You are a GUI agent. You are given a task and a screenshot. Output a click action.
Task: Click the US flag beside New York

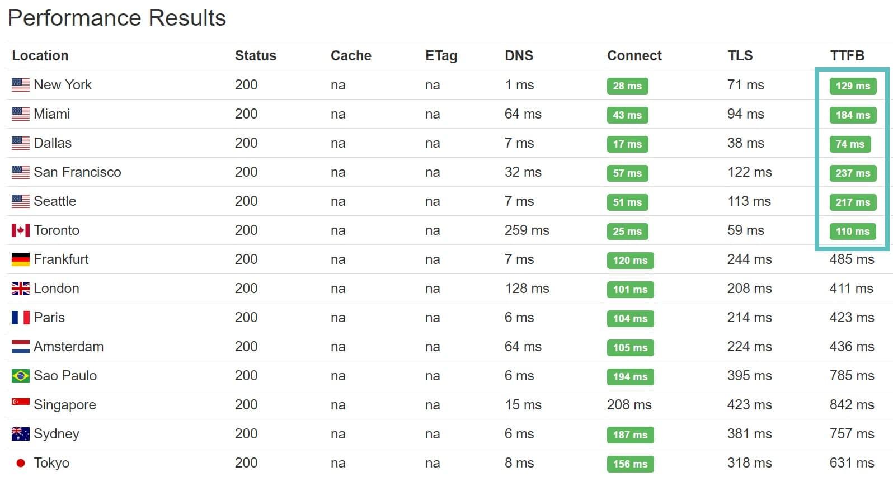coord(21,85)
